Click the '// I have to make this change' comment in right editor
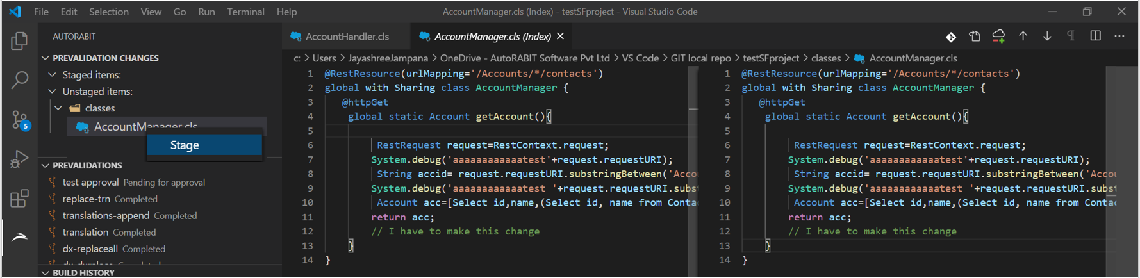Image resolution: width=1140 pixels, height=278 pixels. pos(872,231)
